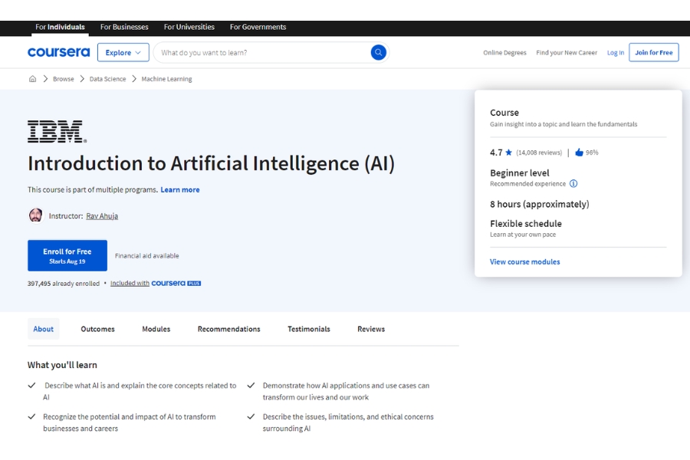Open the 'Included with' Coursera Plus link
Viewport: 690px width, 460px height.
click(x=130, y=283)
